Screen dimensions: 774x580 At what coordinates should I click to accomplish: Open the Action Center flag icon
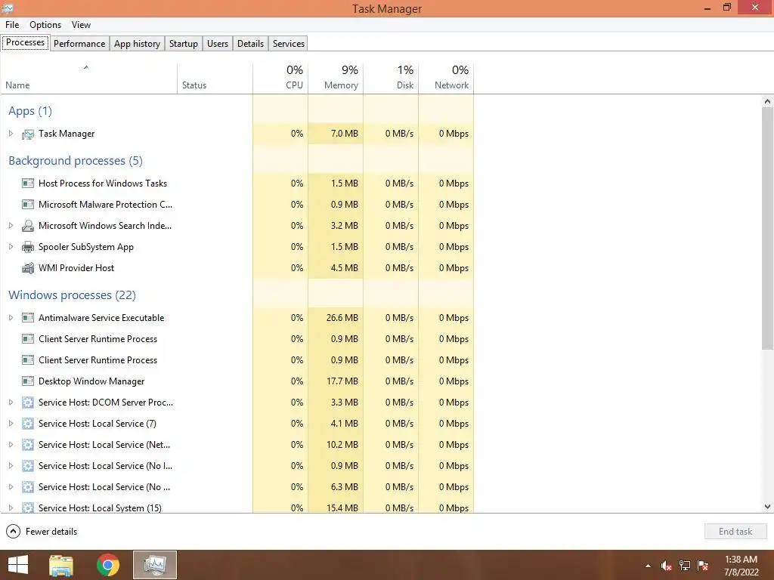(x=703, y=566)
